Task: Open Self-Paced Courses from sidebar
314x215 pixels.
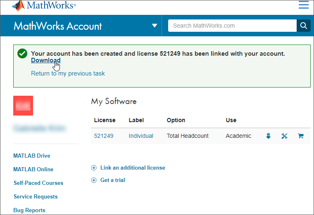Action: click(38, 183)
